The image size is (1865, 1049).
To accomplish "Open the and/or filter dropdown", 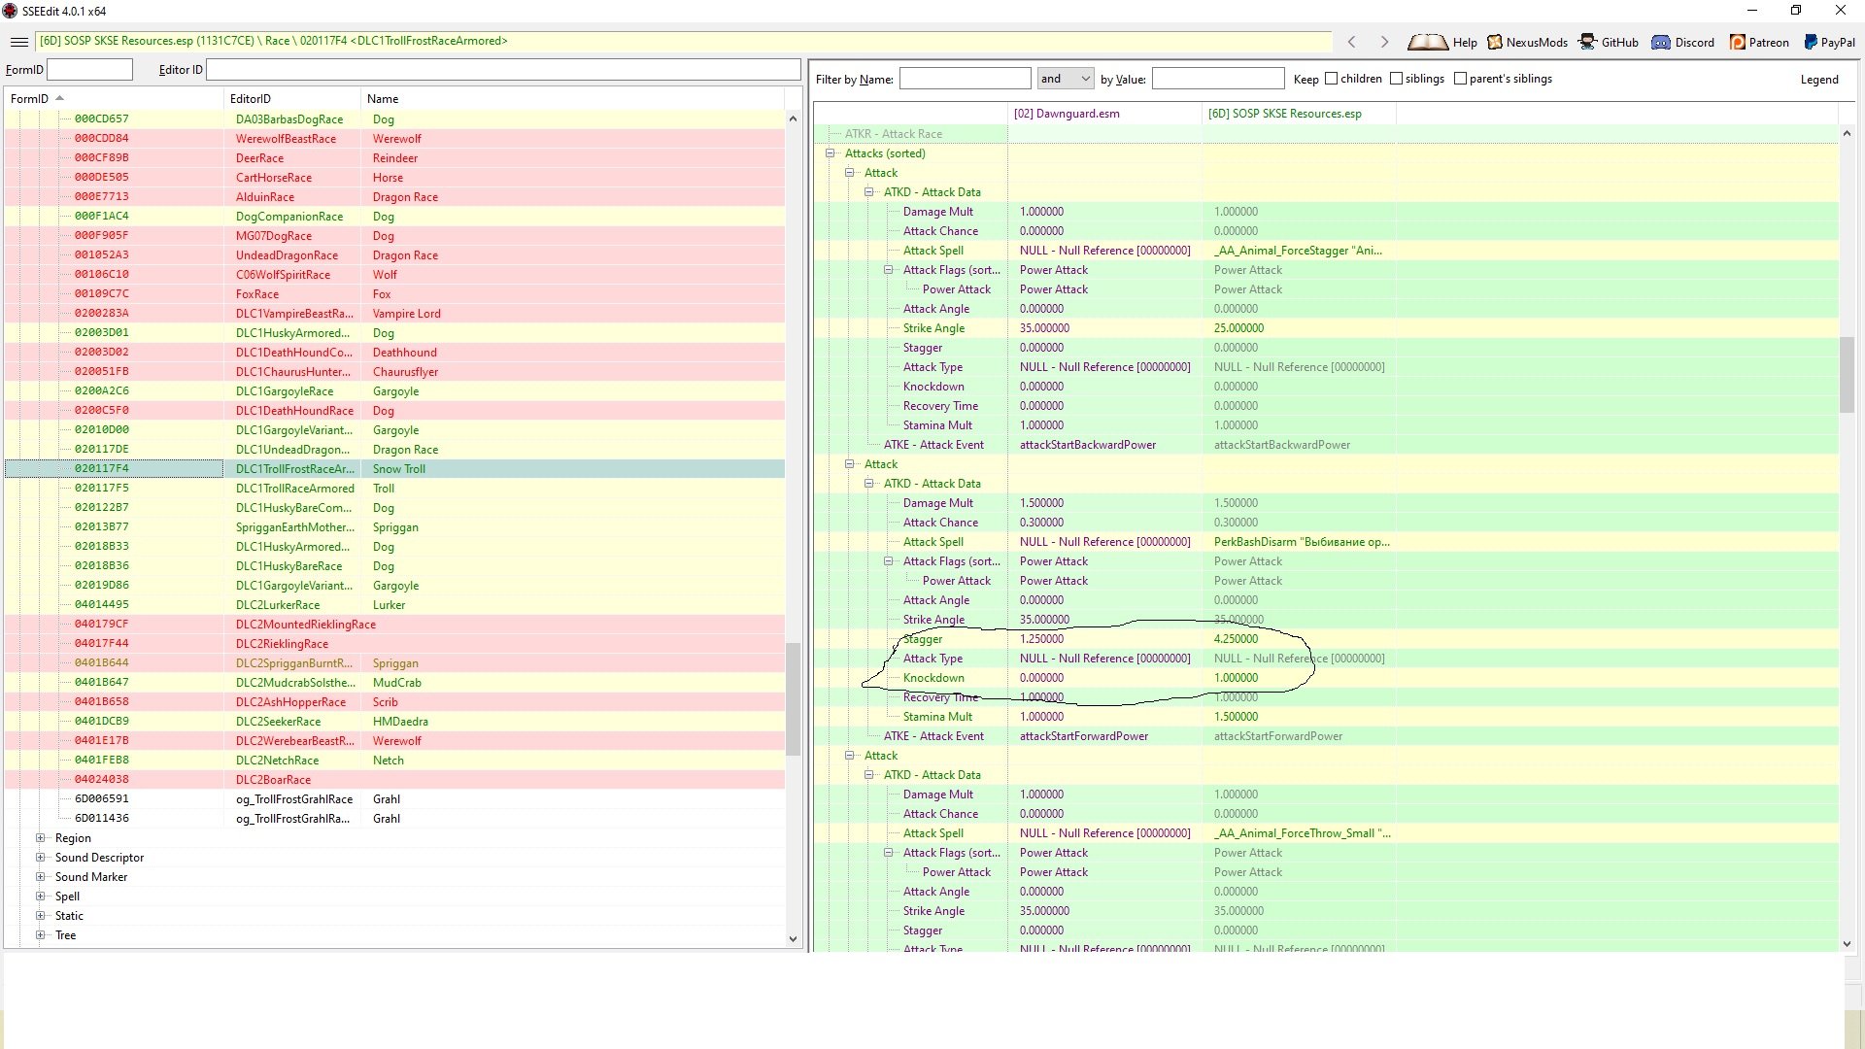I will [1066, 79].
